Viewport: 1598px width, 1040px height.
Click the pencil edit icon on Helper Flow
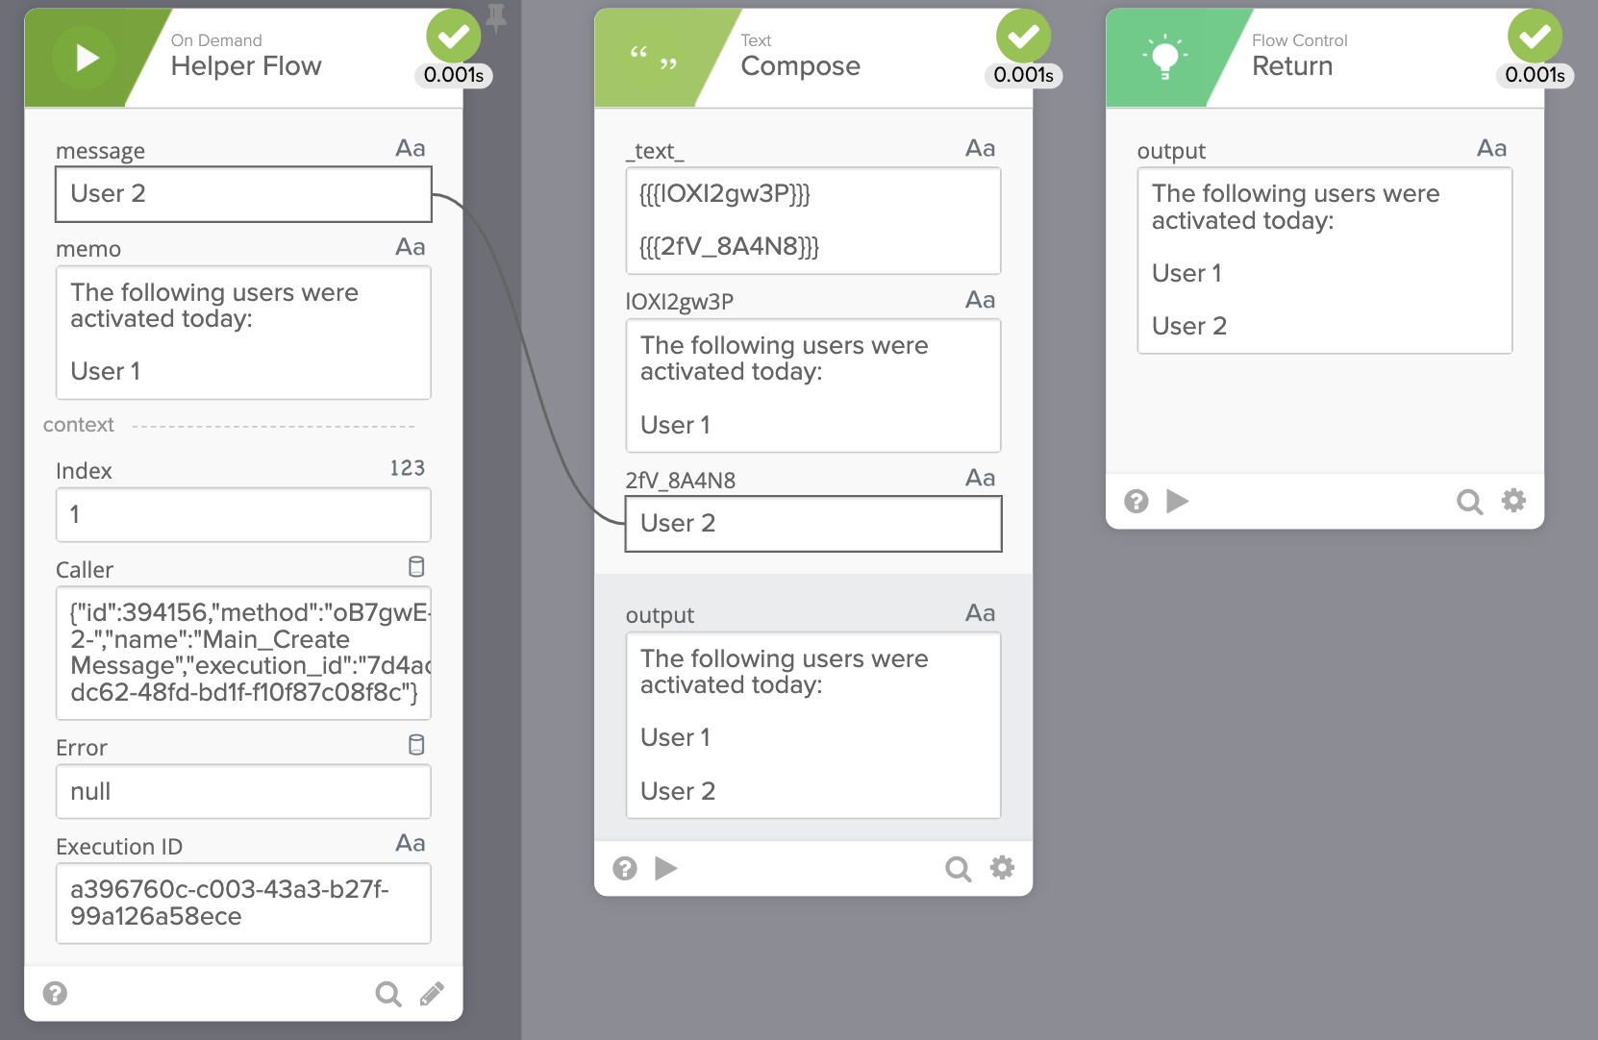[433, 993]
